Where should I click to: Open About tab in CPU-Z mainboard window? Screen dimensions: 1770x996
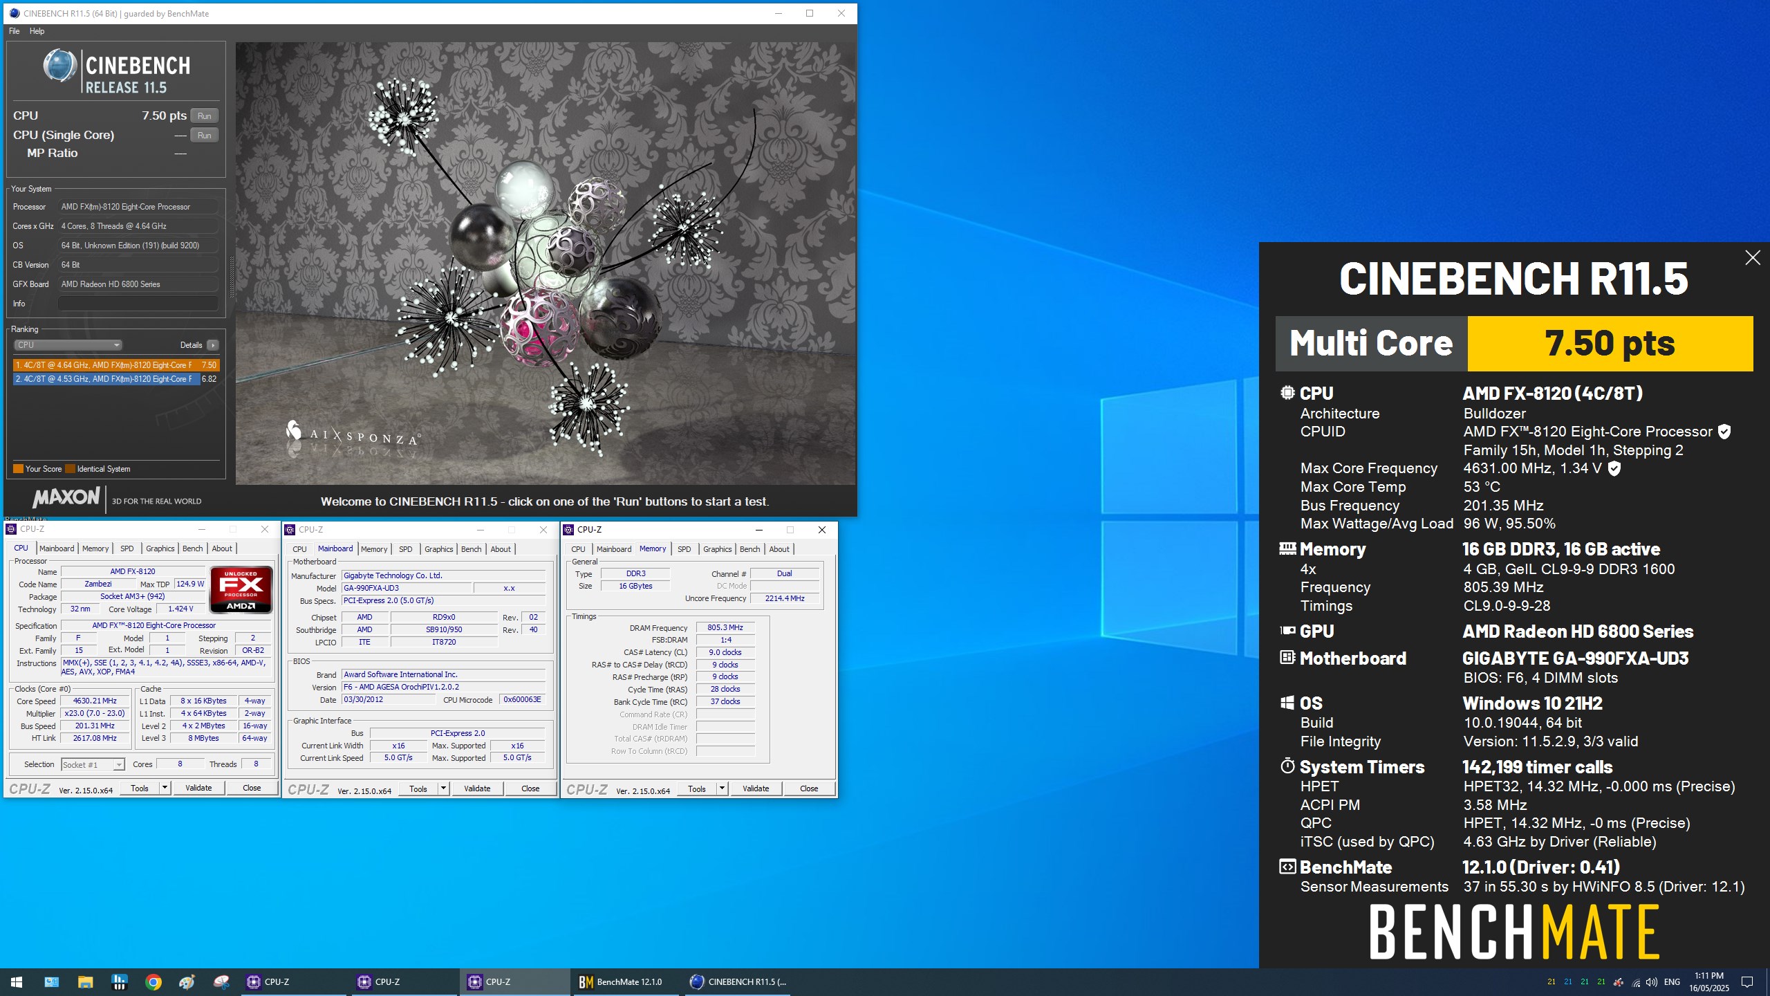click(x=501, y=549)
